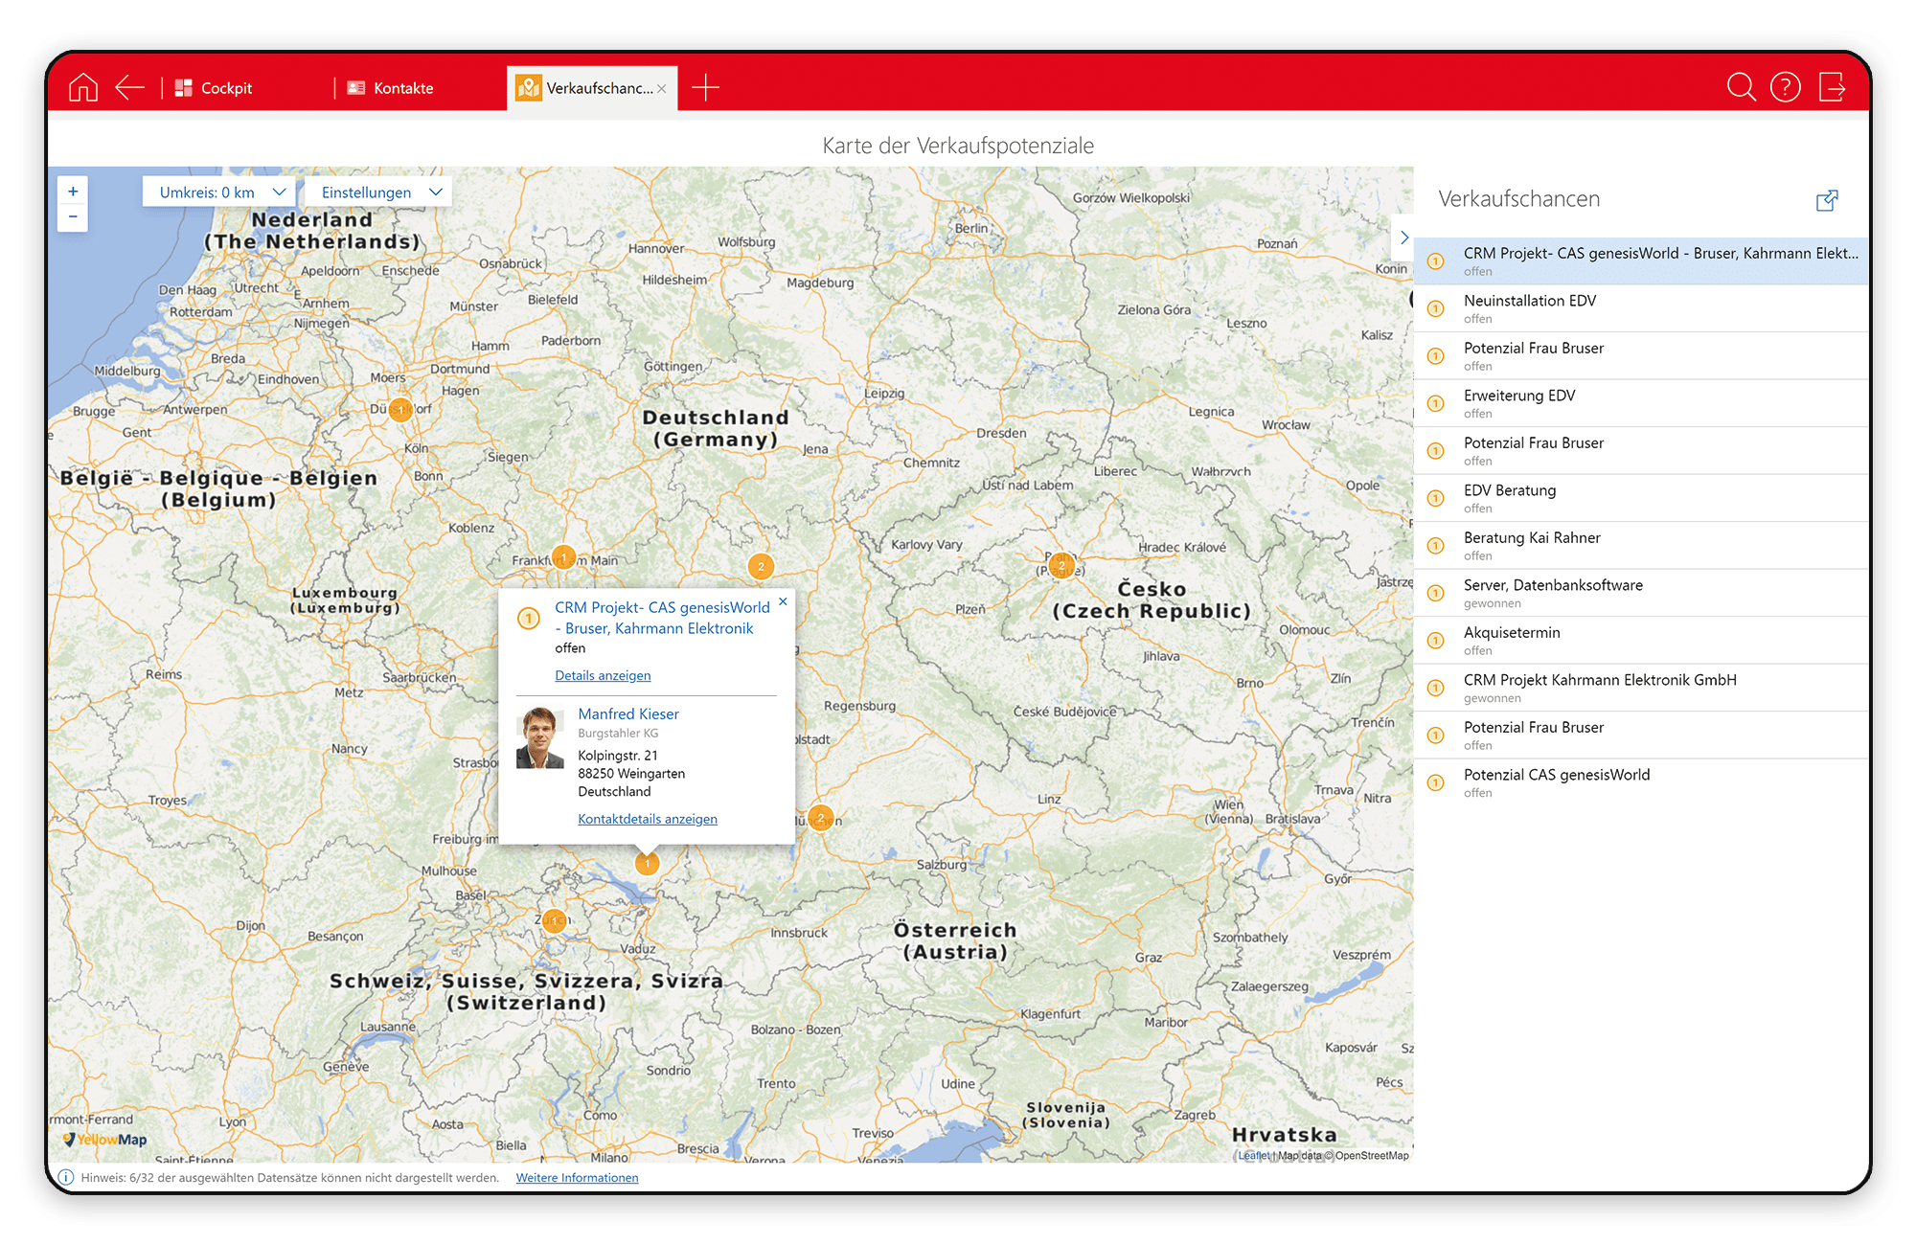
Task: Switch to the Cockpit tab
Action: tap(213, 87)
